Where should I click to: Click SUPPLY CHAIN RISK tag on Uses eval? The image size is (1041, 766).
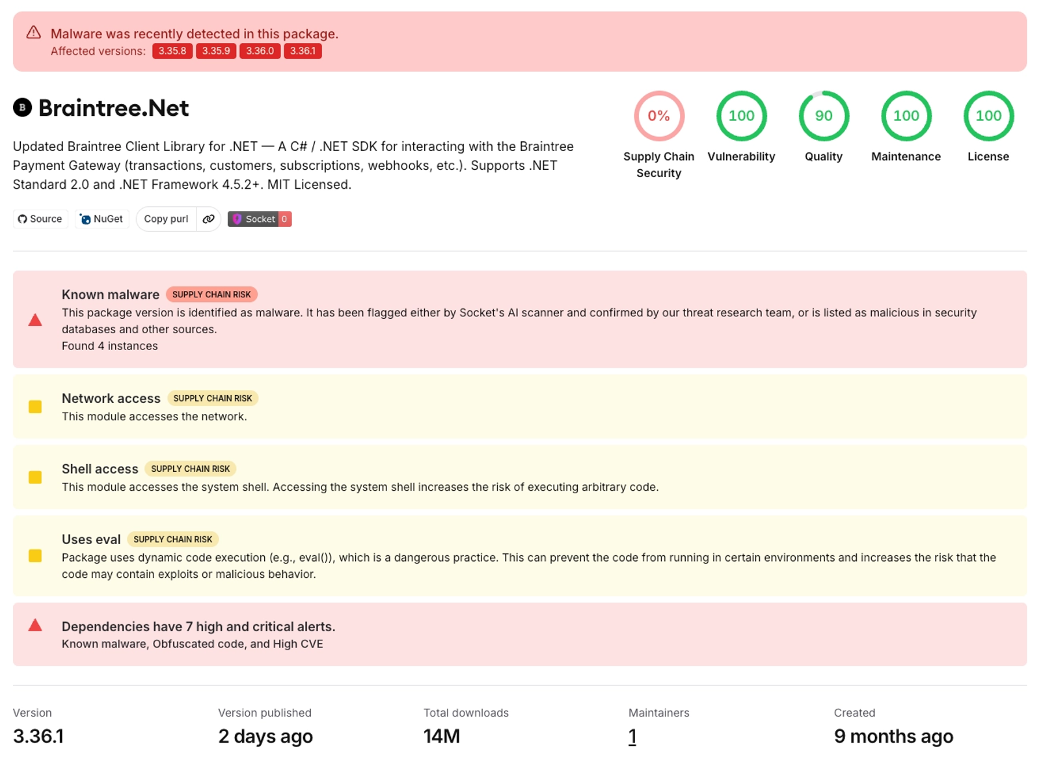[x=173, y=539]
